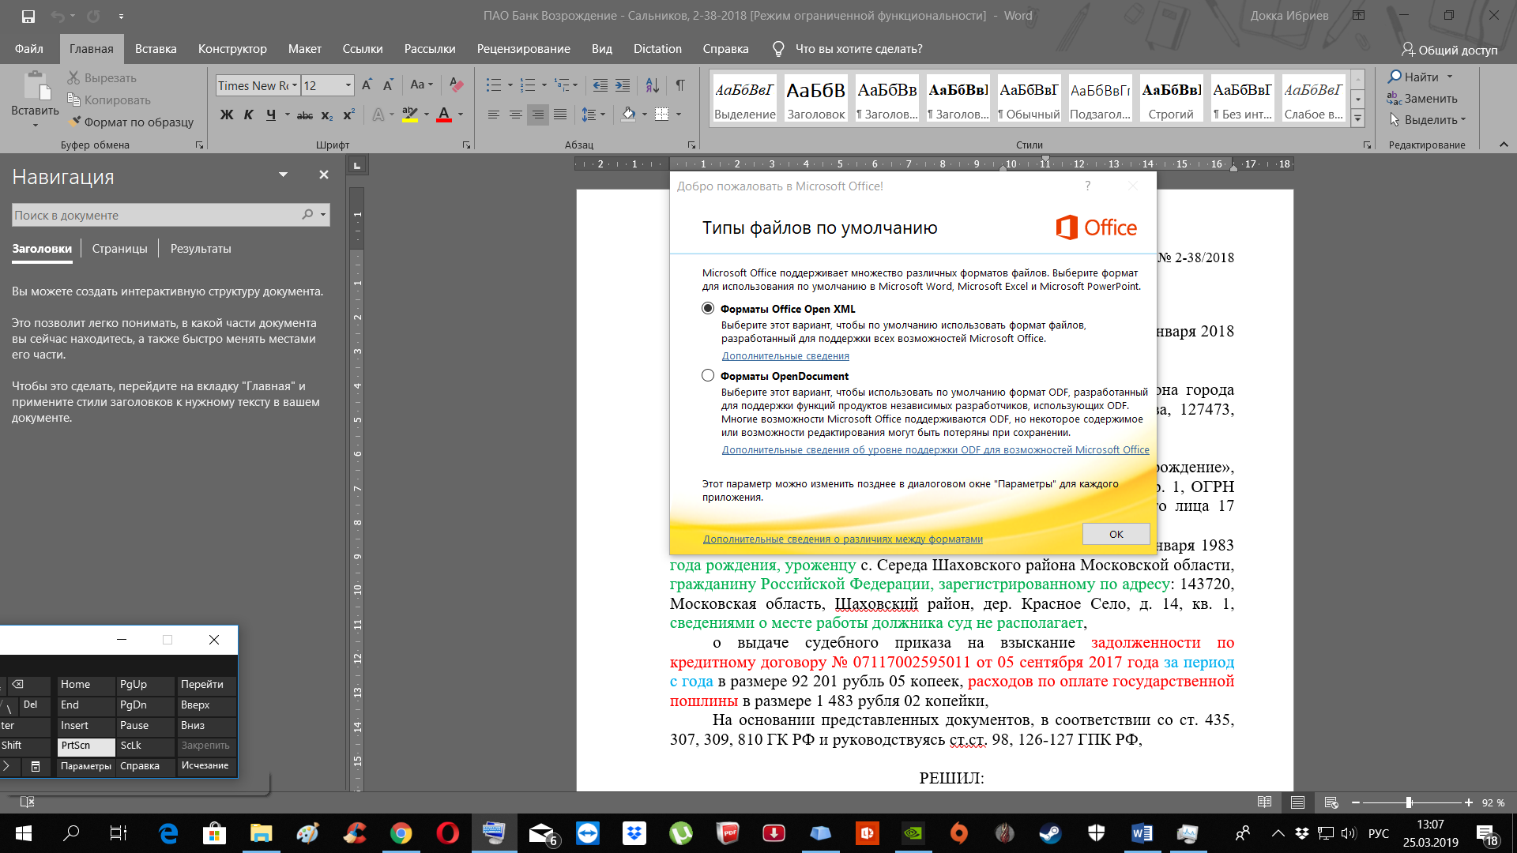Click Общий доступ share button

pos(1450,50)
